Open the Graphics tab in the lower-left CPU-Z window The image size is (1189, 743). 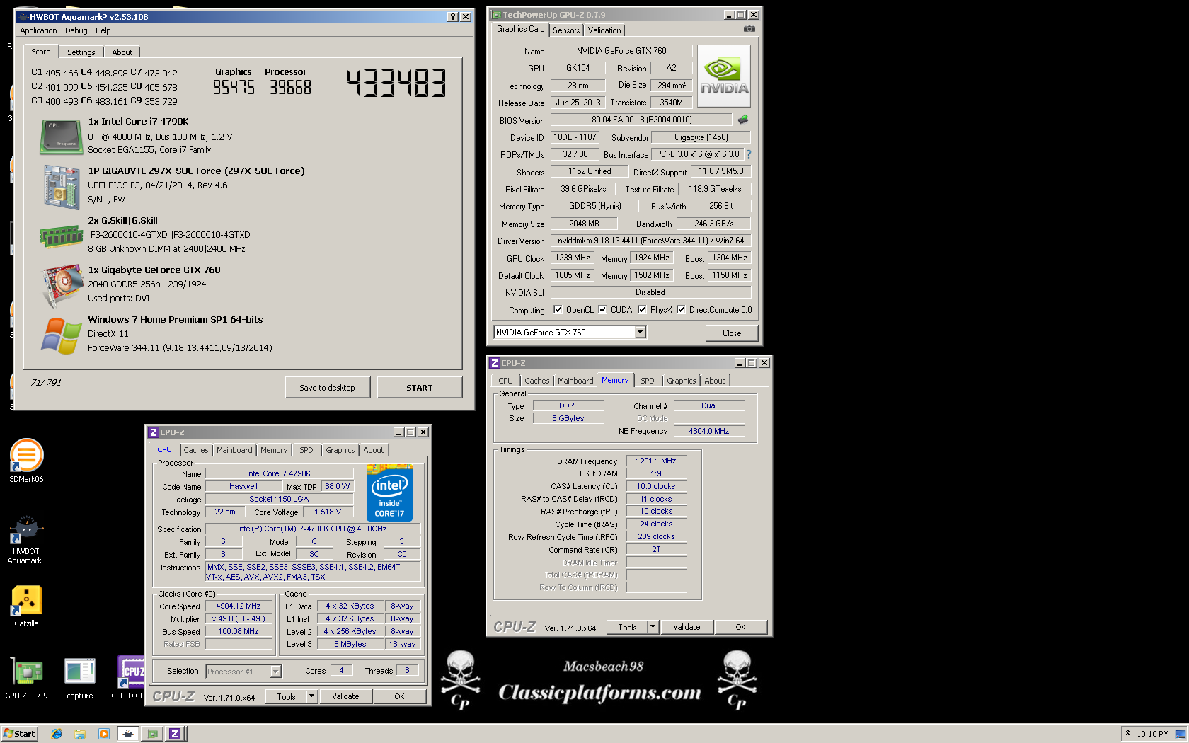click(340, 450)
